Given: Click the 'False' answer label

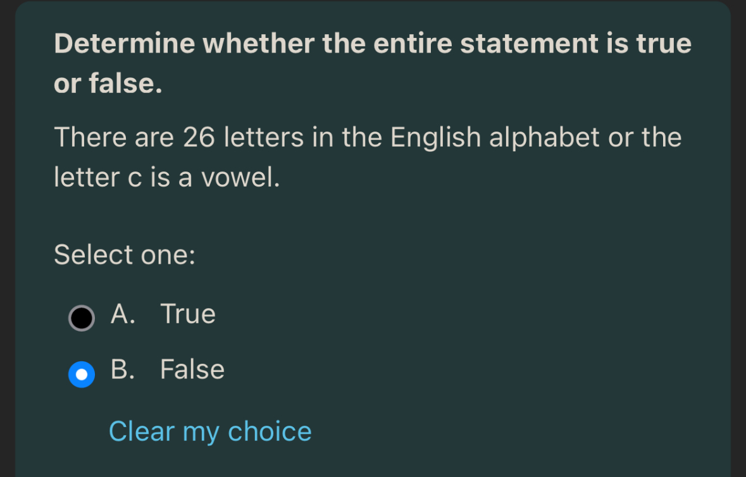Looking at the screenshot, I should point(192,369).
